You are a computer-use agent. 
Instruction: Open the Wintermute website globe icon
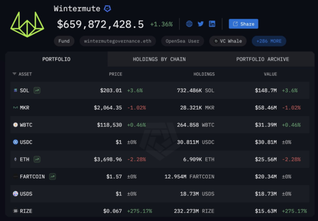coord(189,24)
